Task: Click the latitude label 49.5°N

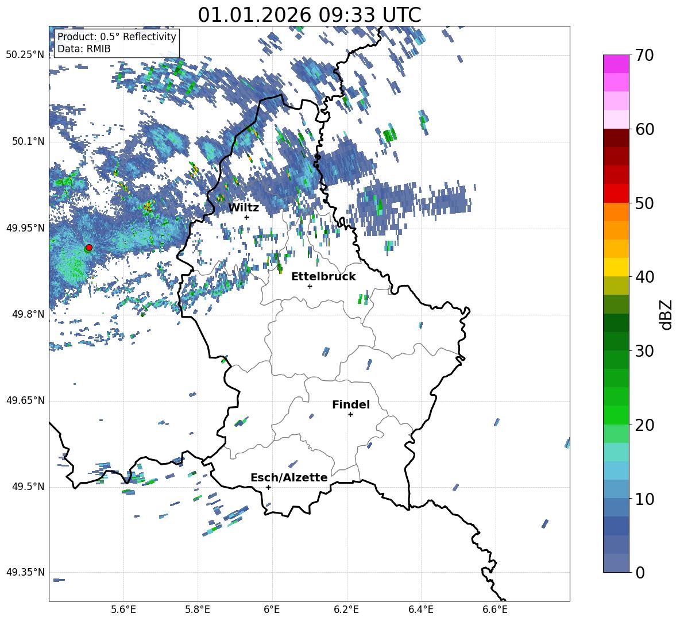Action: point(28,487)
